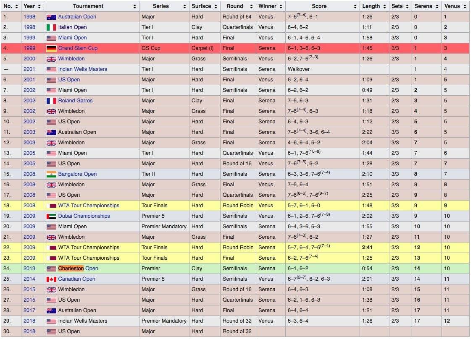The height and width of the screenshot is (339, 473).
Task: Open the Grand Slam Cup link
Action: (x=78, y=48)
